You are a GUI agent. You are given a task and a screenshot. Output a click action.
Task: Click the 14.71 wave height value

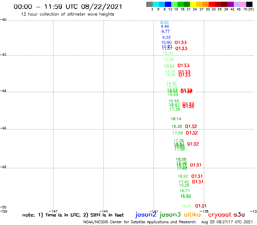187,206
